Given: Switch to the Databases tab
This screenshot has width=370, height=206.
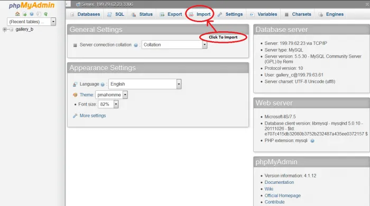Looking at the screenshot, I should pos(88,14).
